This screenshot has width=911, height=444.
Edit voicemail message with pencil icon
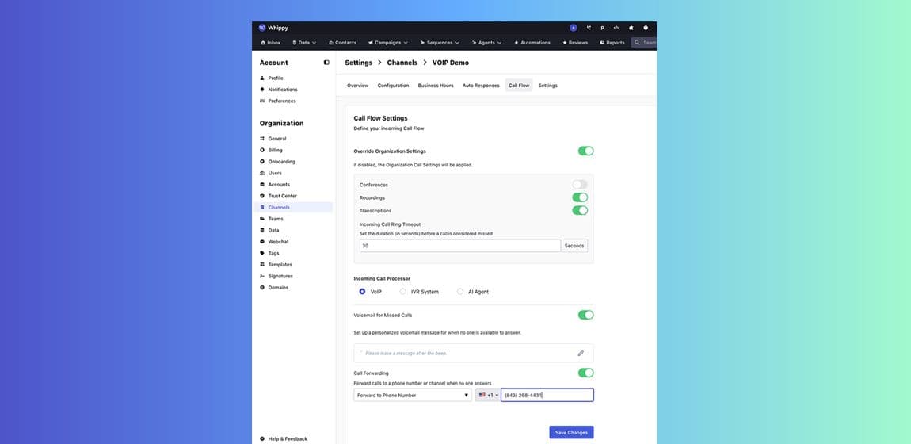point(581,354)
